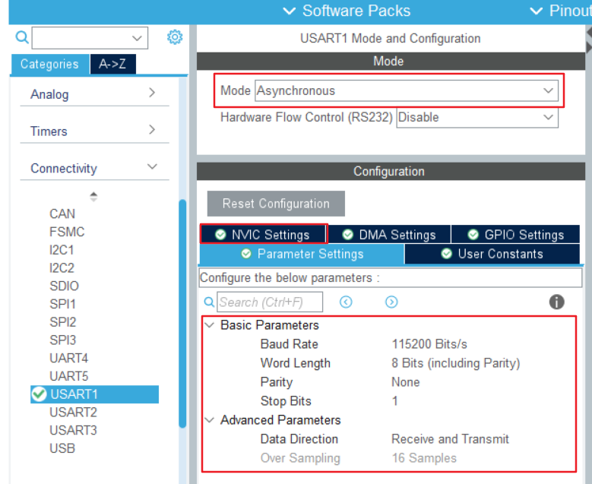This screenshot has width=592, height=484.
Task: Select USB peripheral
Action: tap(62, 448)
